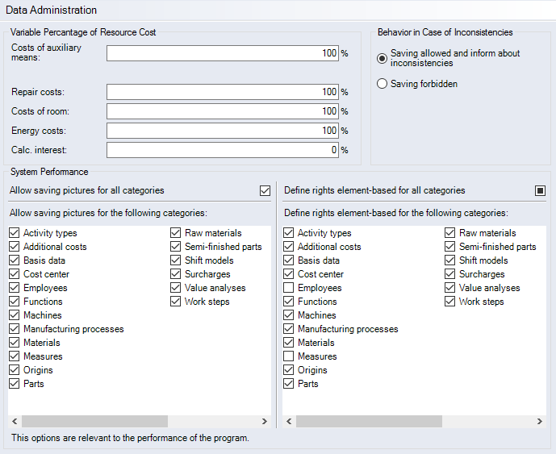Click the saving pictures list horizontal scrollbar thumb
The image size is (556, 454).
pyautogui.click(x=94, y=422)
